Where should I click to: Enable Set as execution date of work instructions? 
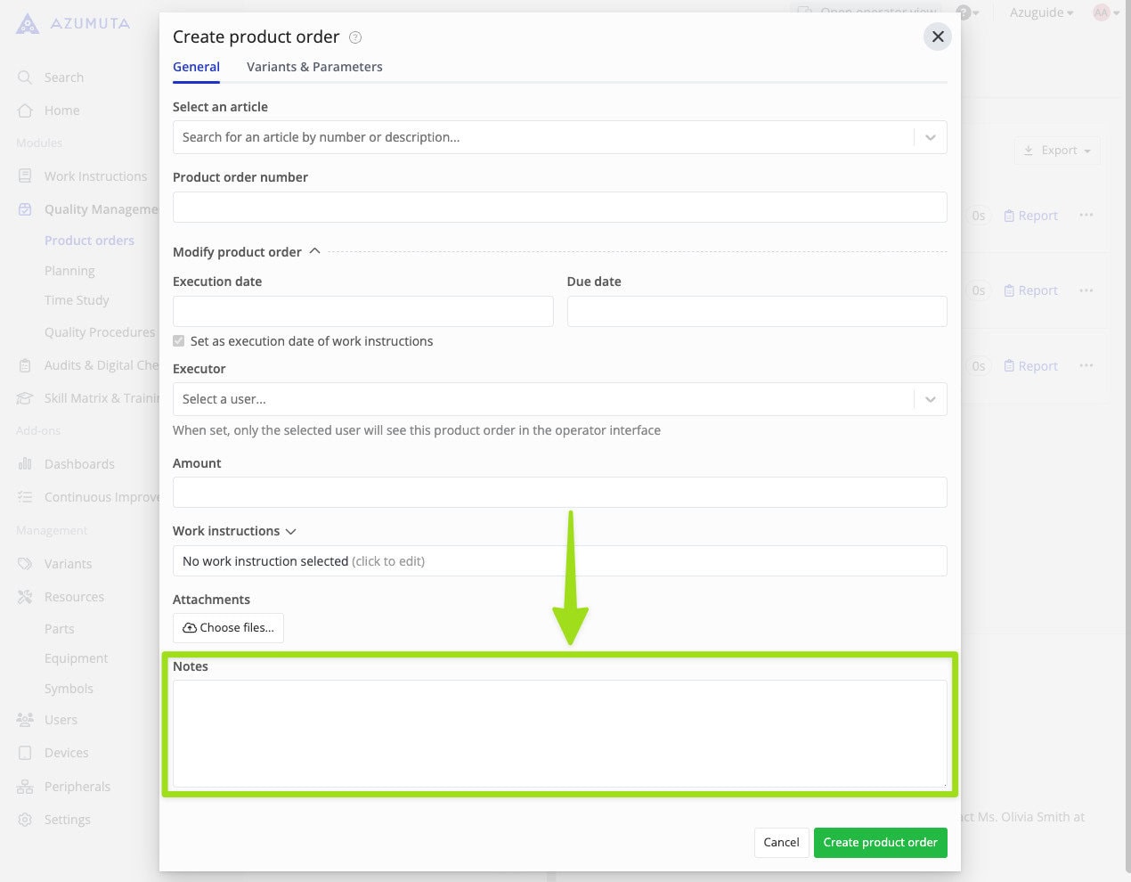tap(178, 340)
